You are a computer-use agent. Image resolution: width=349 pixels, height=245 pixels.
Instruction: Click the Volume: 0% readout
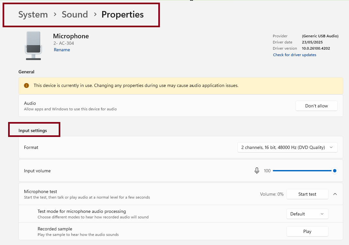[x=272, y=194]
